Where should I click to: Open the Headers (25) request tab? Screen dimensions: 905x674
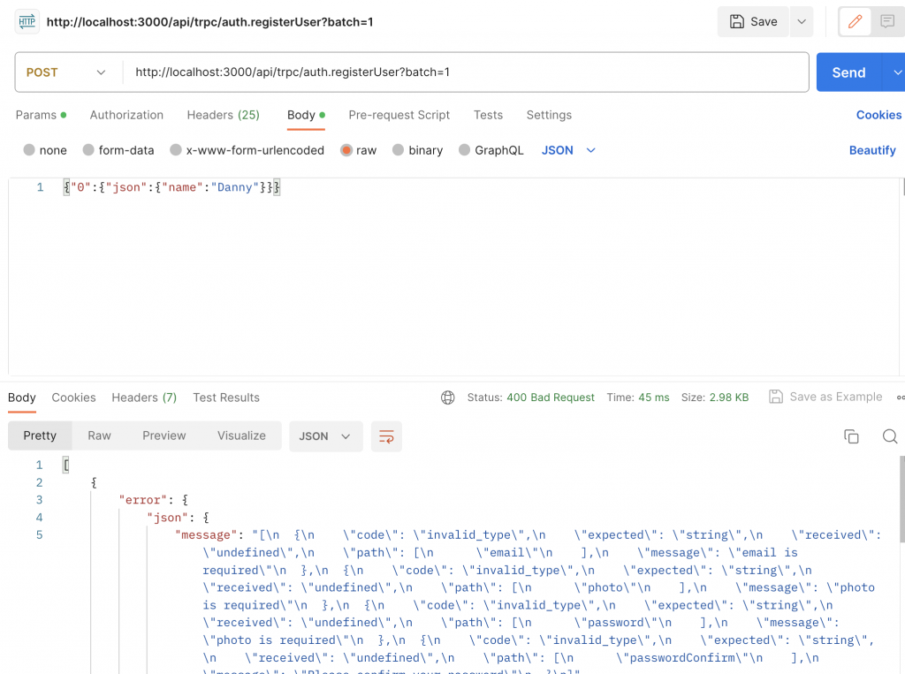224,115
